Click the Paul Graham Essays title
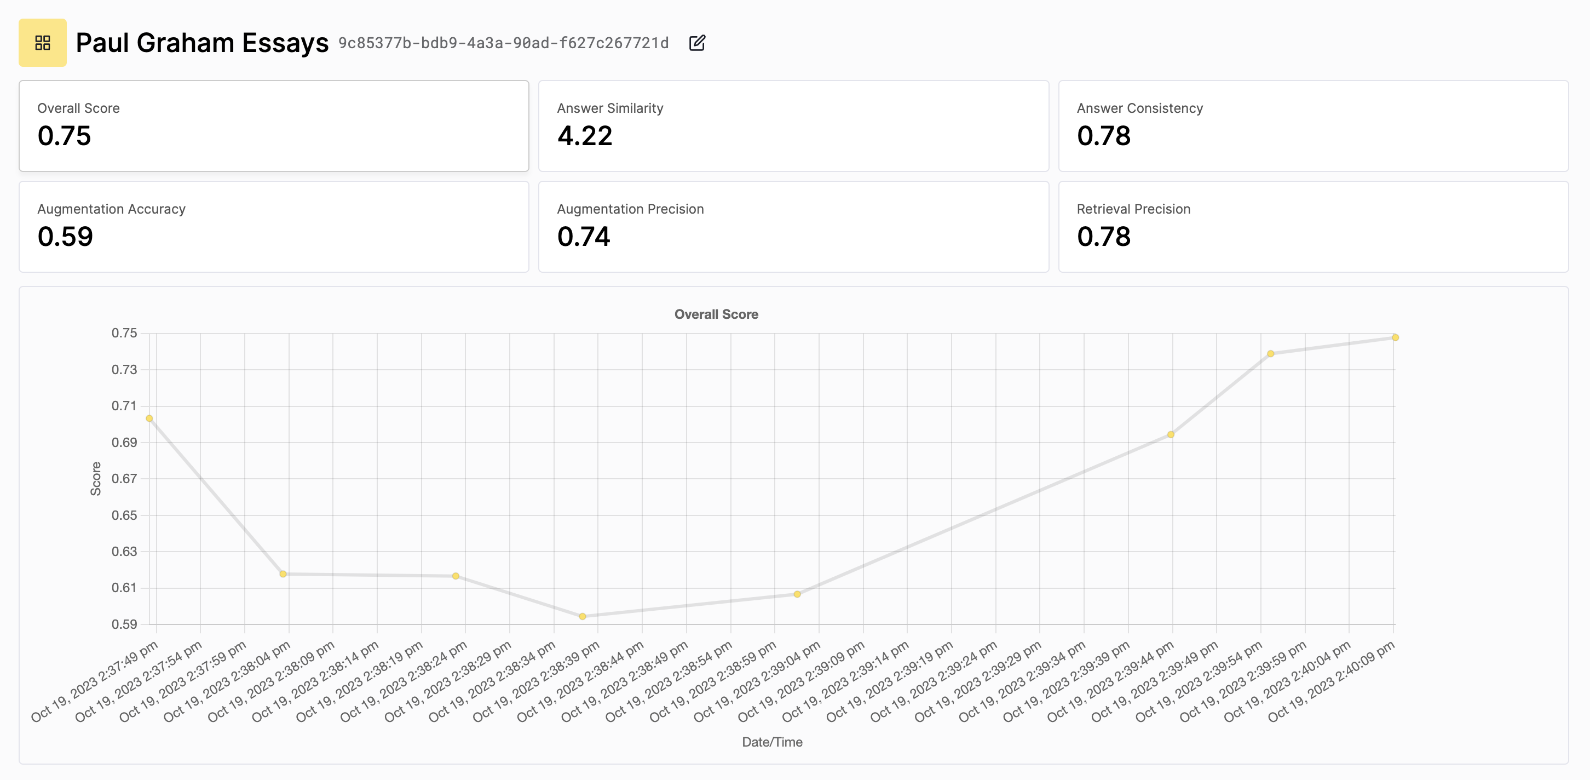This screenshot has height=780, width=1590. pyautogui.click(x=202, y=43)
